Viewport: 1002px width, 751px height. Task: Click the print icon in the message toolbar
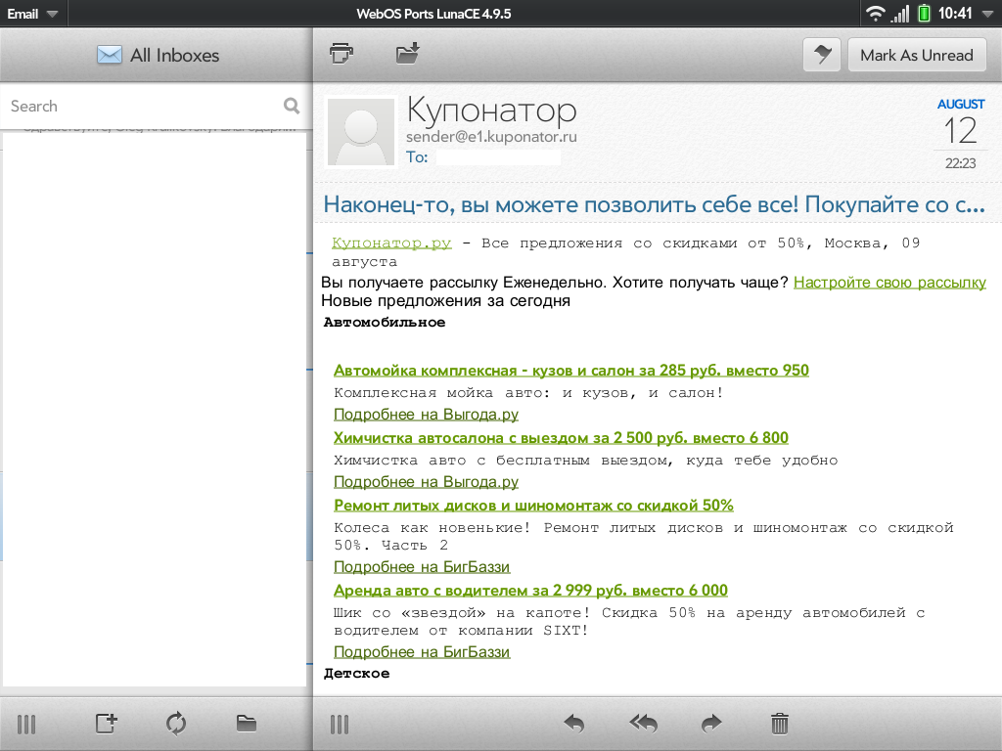click(341, 54)
